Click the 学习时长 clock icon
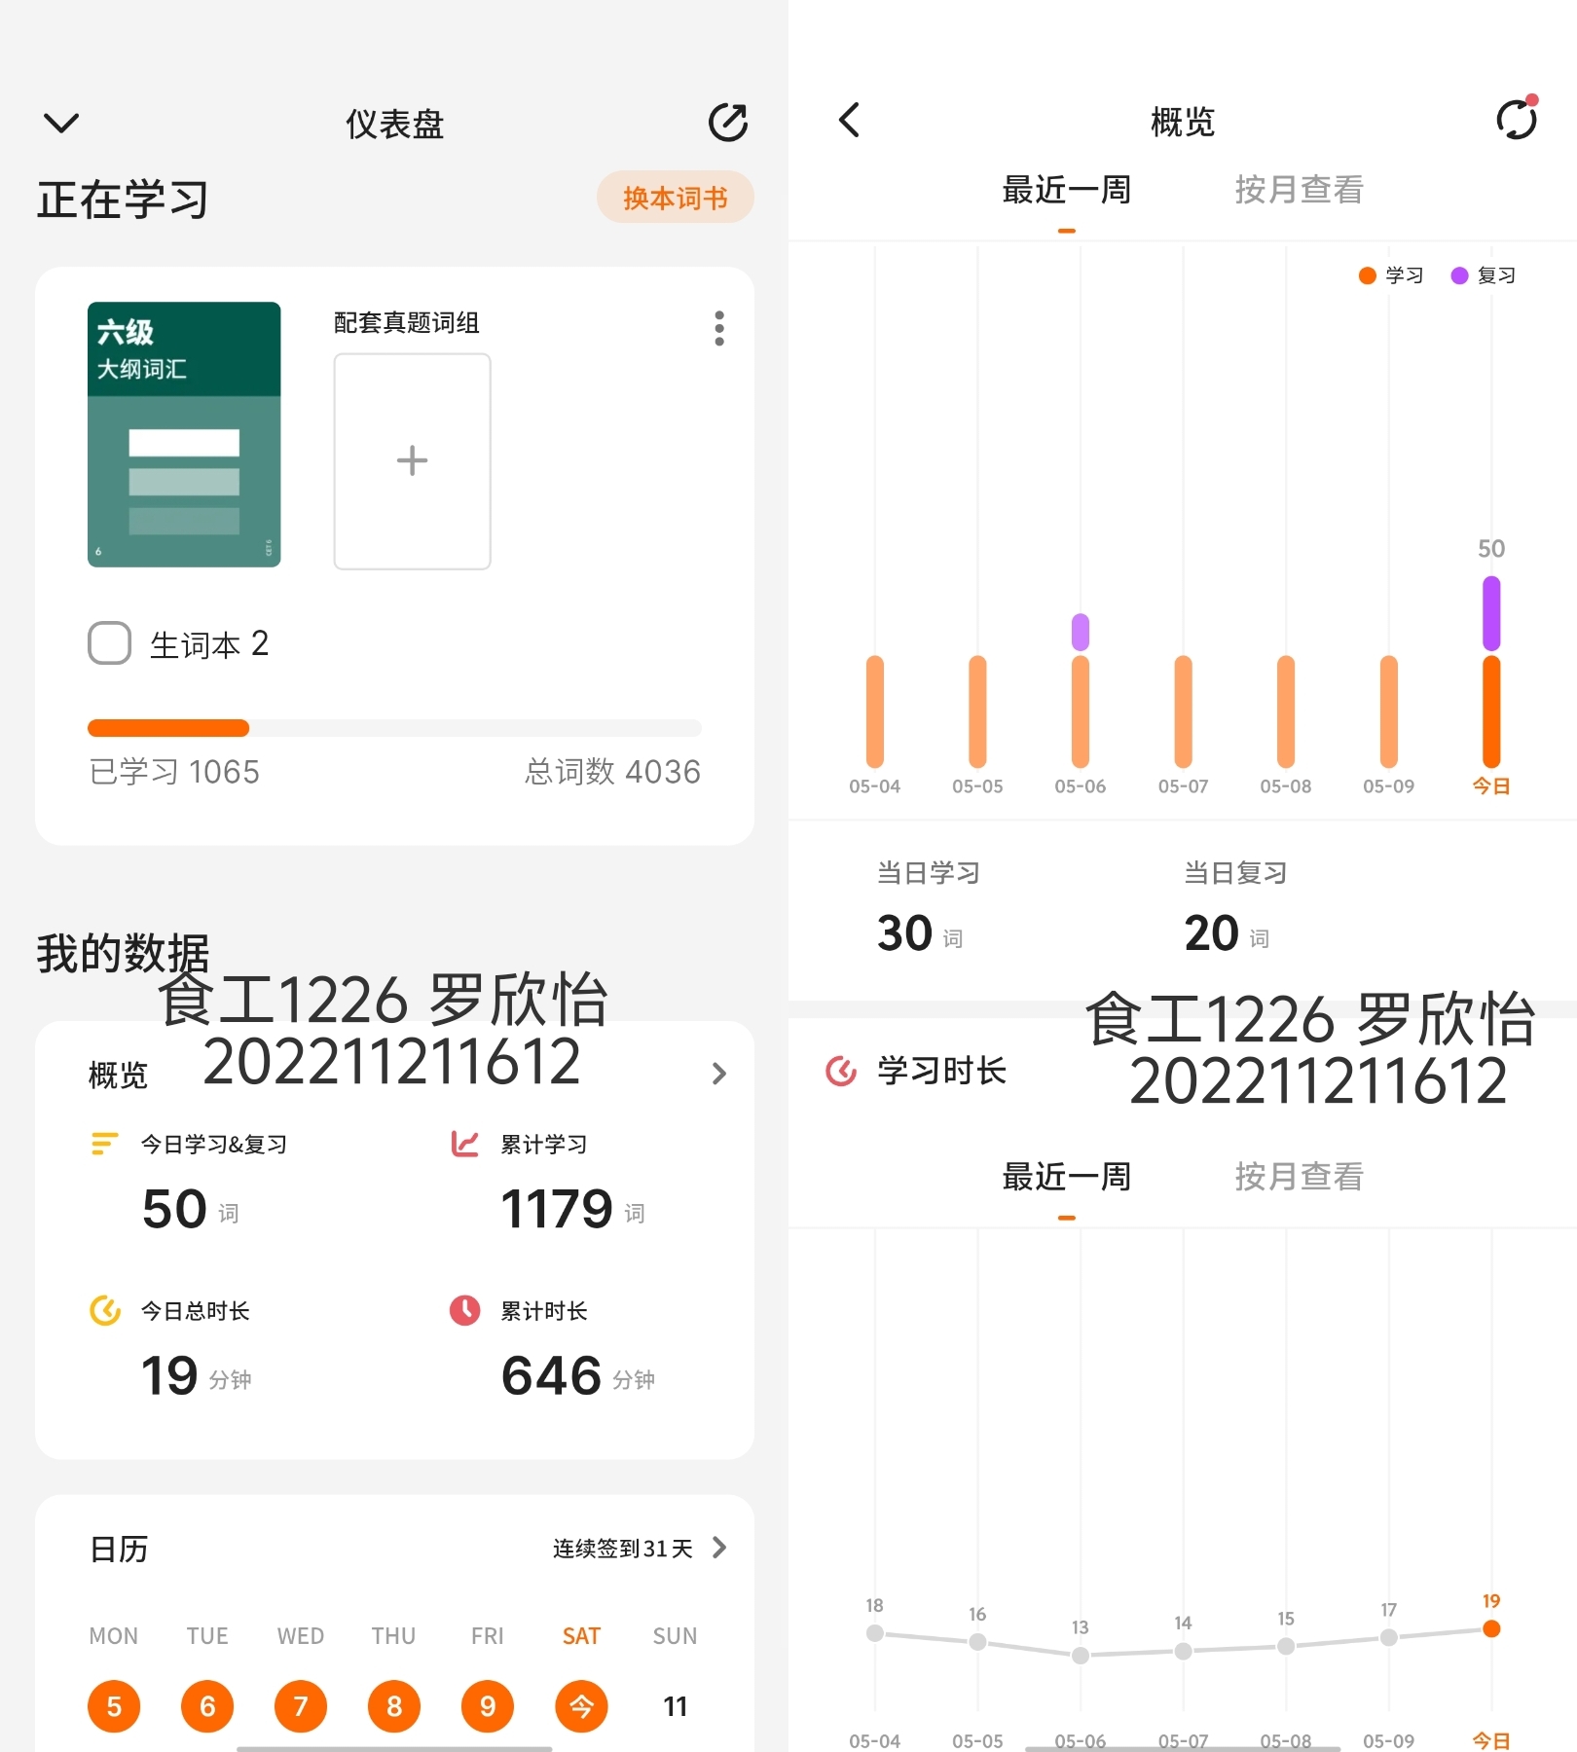Image resolution: width=1577 pixels, height=1752 pixels. point(841,1071)
